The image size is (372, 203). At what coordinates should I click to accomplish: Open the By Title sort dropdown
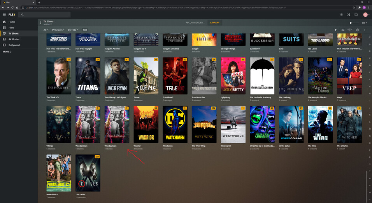click(73, 30)
